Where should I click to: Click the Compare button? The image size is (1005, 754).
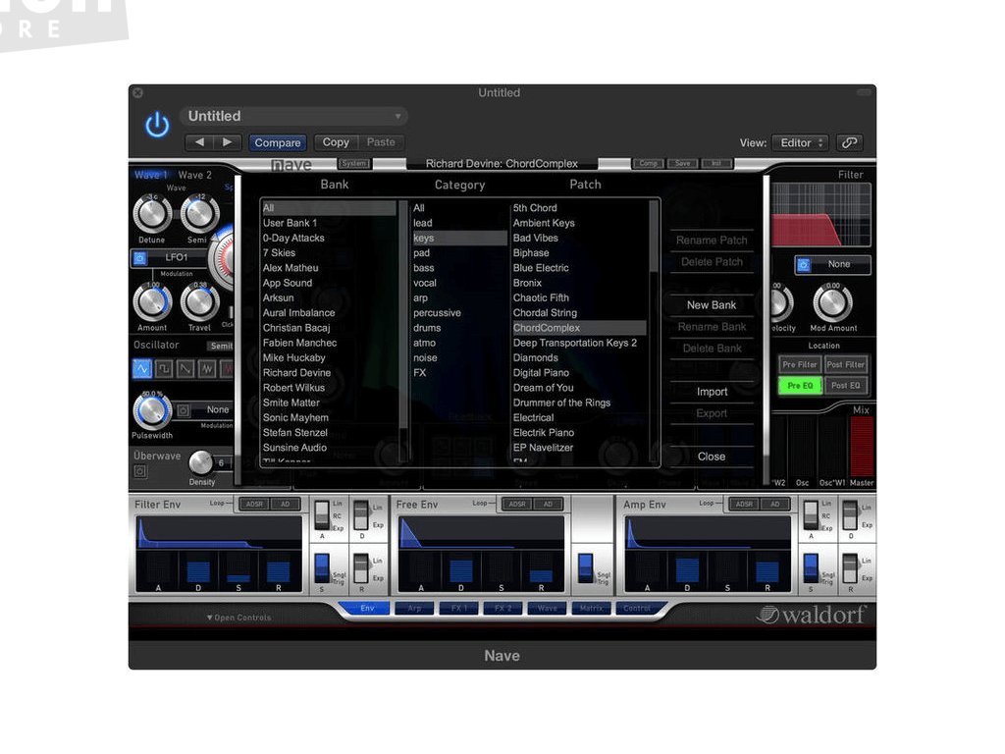pos(278,142)
